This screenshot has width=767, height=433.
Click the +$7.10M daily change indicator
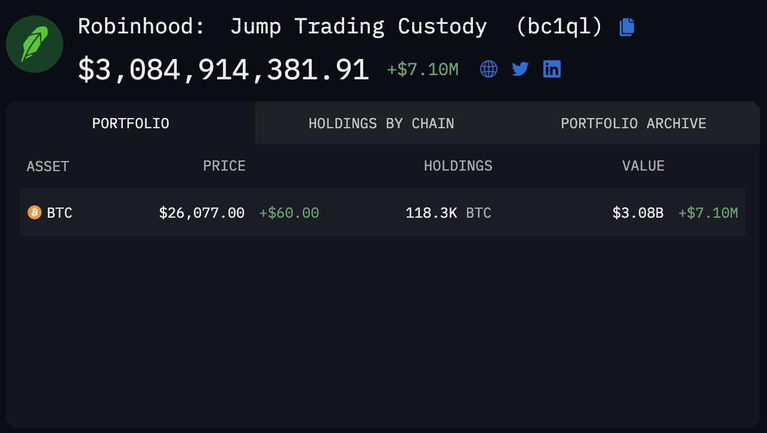click(x=422, y=69)
